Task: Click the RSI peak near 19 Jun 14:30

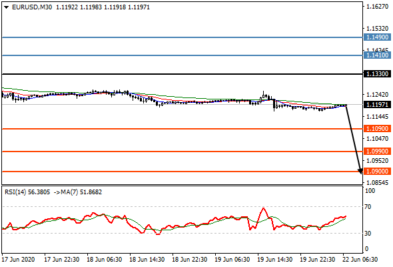Action: coord(263,208)
